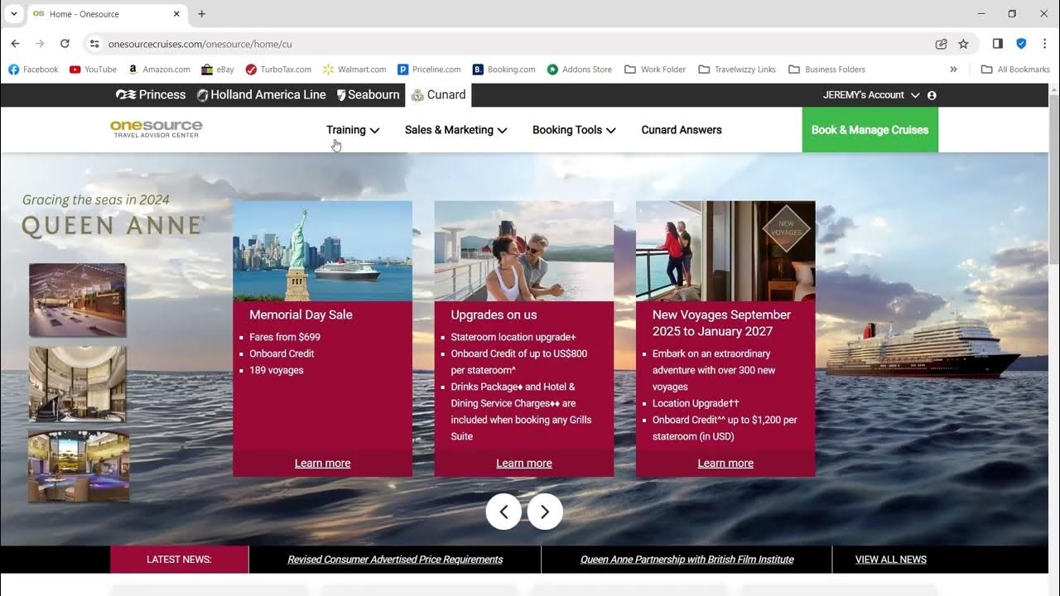Bookmark this page with the star icon
This screenshot has width=1060, height=596.
point(963,44)
